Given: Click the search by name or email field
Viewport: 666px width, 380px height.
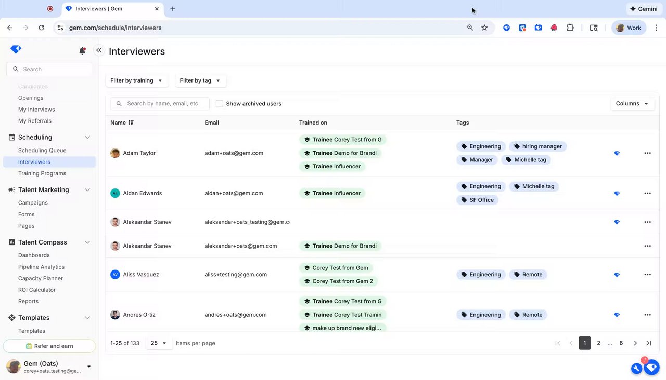Looking at the screenshot, I should tap(160, 104).
